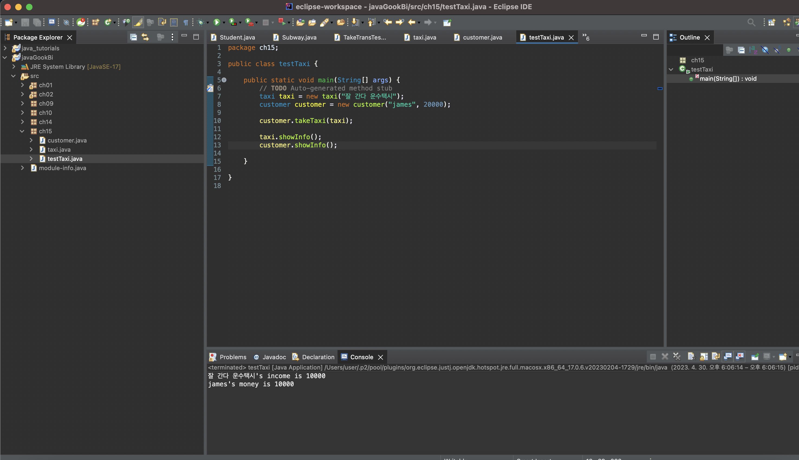Click the search magnifier icon in the toolbar
Viewport: 799px width, 460px height.
pyautogui.click(x=751, y=22)
